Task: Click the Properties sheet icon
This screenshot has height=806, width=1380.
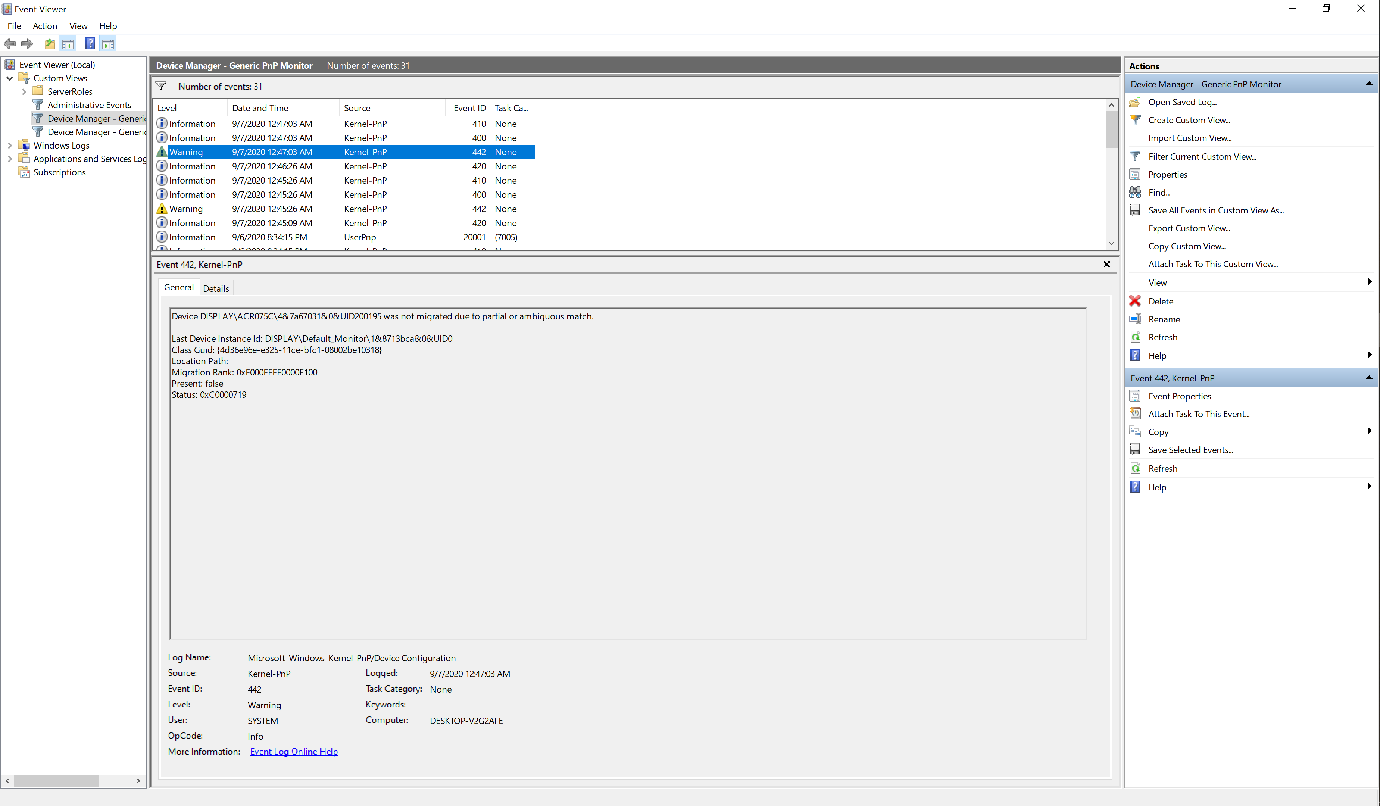Action: pyautogui.click(x=1135, y=175)
